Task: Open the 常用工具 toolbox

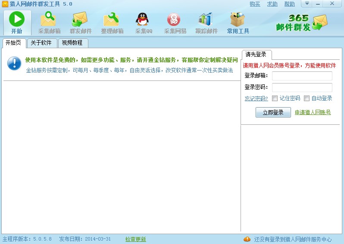Action: (238, 23)
